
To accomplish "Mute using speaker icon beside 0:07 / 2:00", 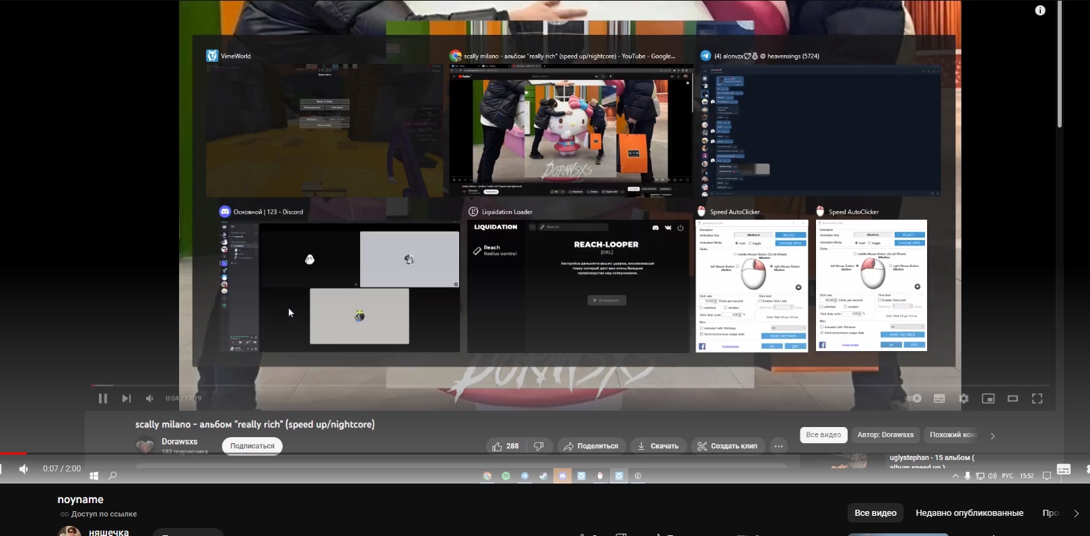I will (x=24, y=469).
